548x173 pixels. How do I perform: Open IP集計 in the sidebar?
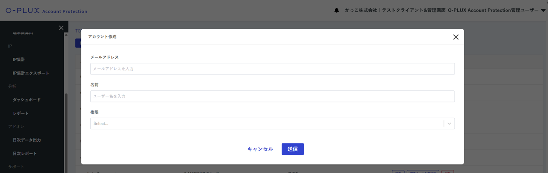(x=19, y=60)
